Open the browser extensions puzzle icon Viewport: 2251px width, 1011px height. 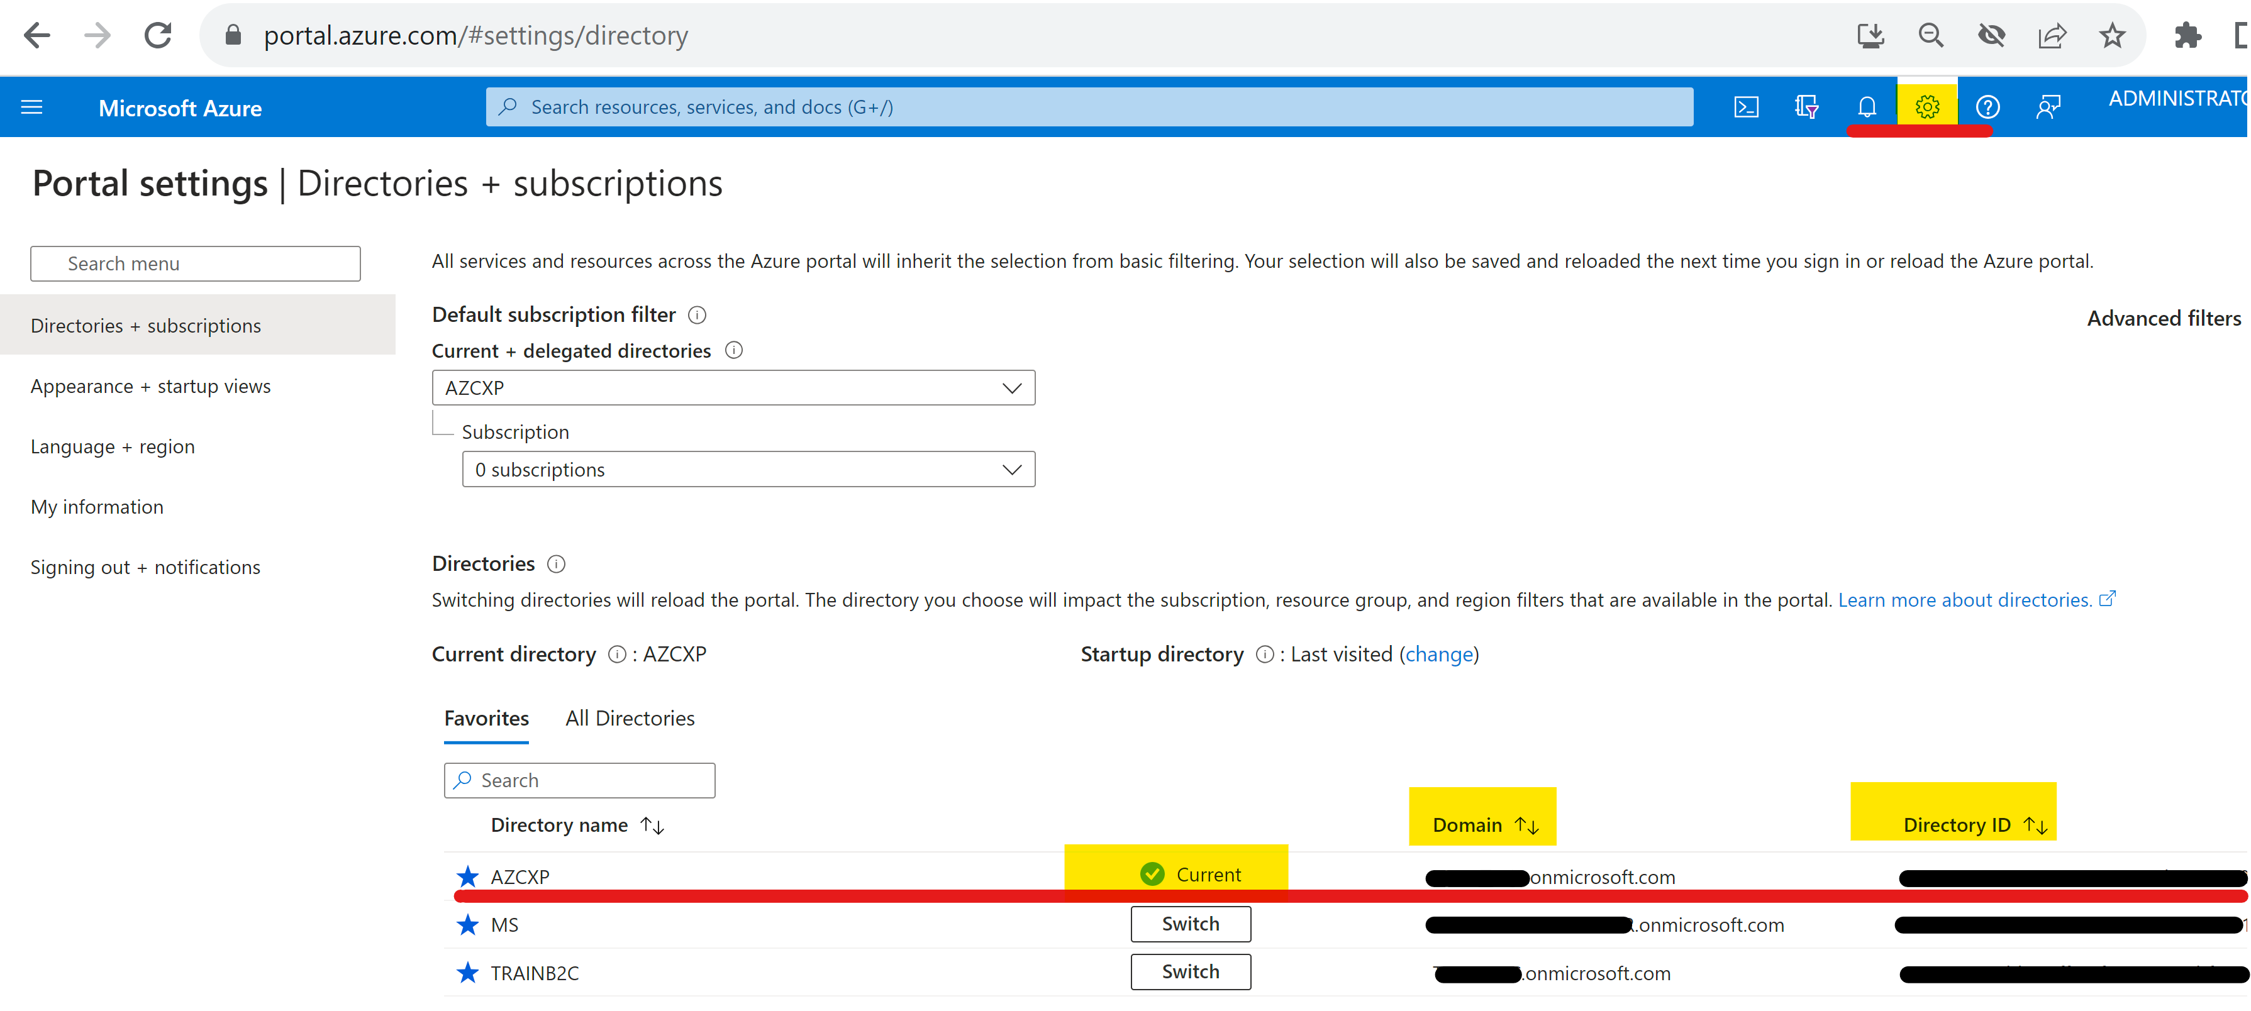point(2187,36)
